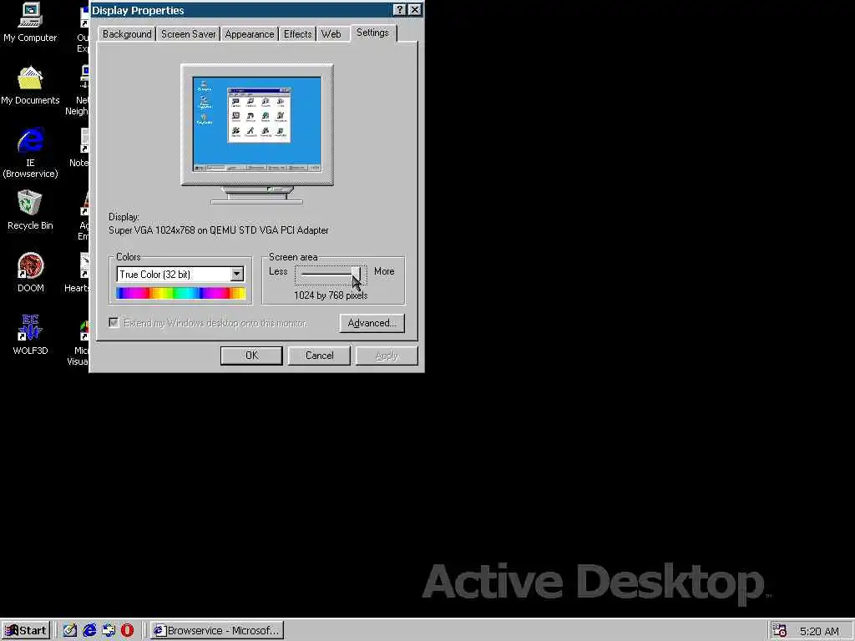Open the Advanced display settings
The image size is (855, 641).
[x=372, y=323]
